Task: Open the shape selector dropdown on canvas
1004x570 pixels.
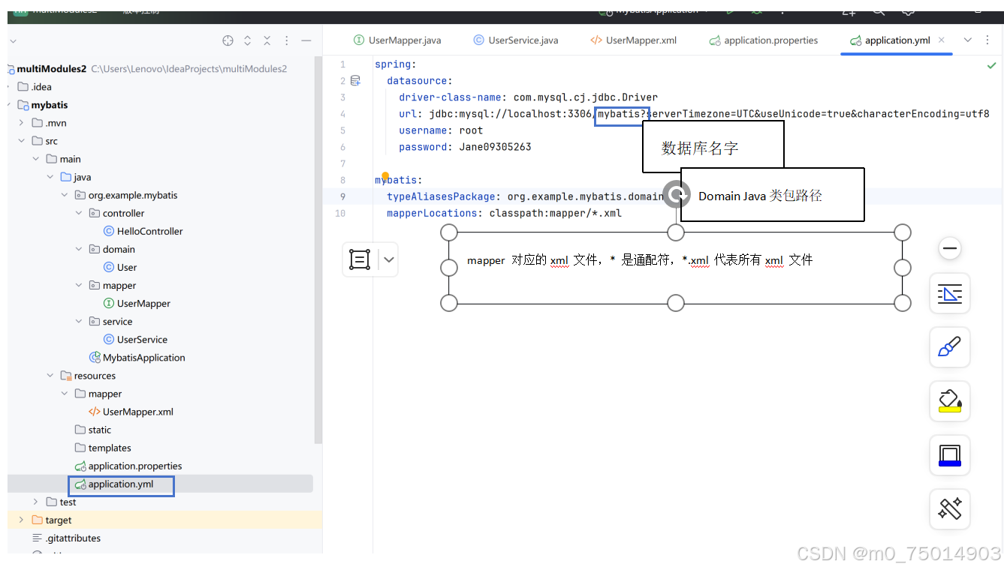Action: (388, 259)
